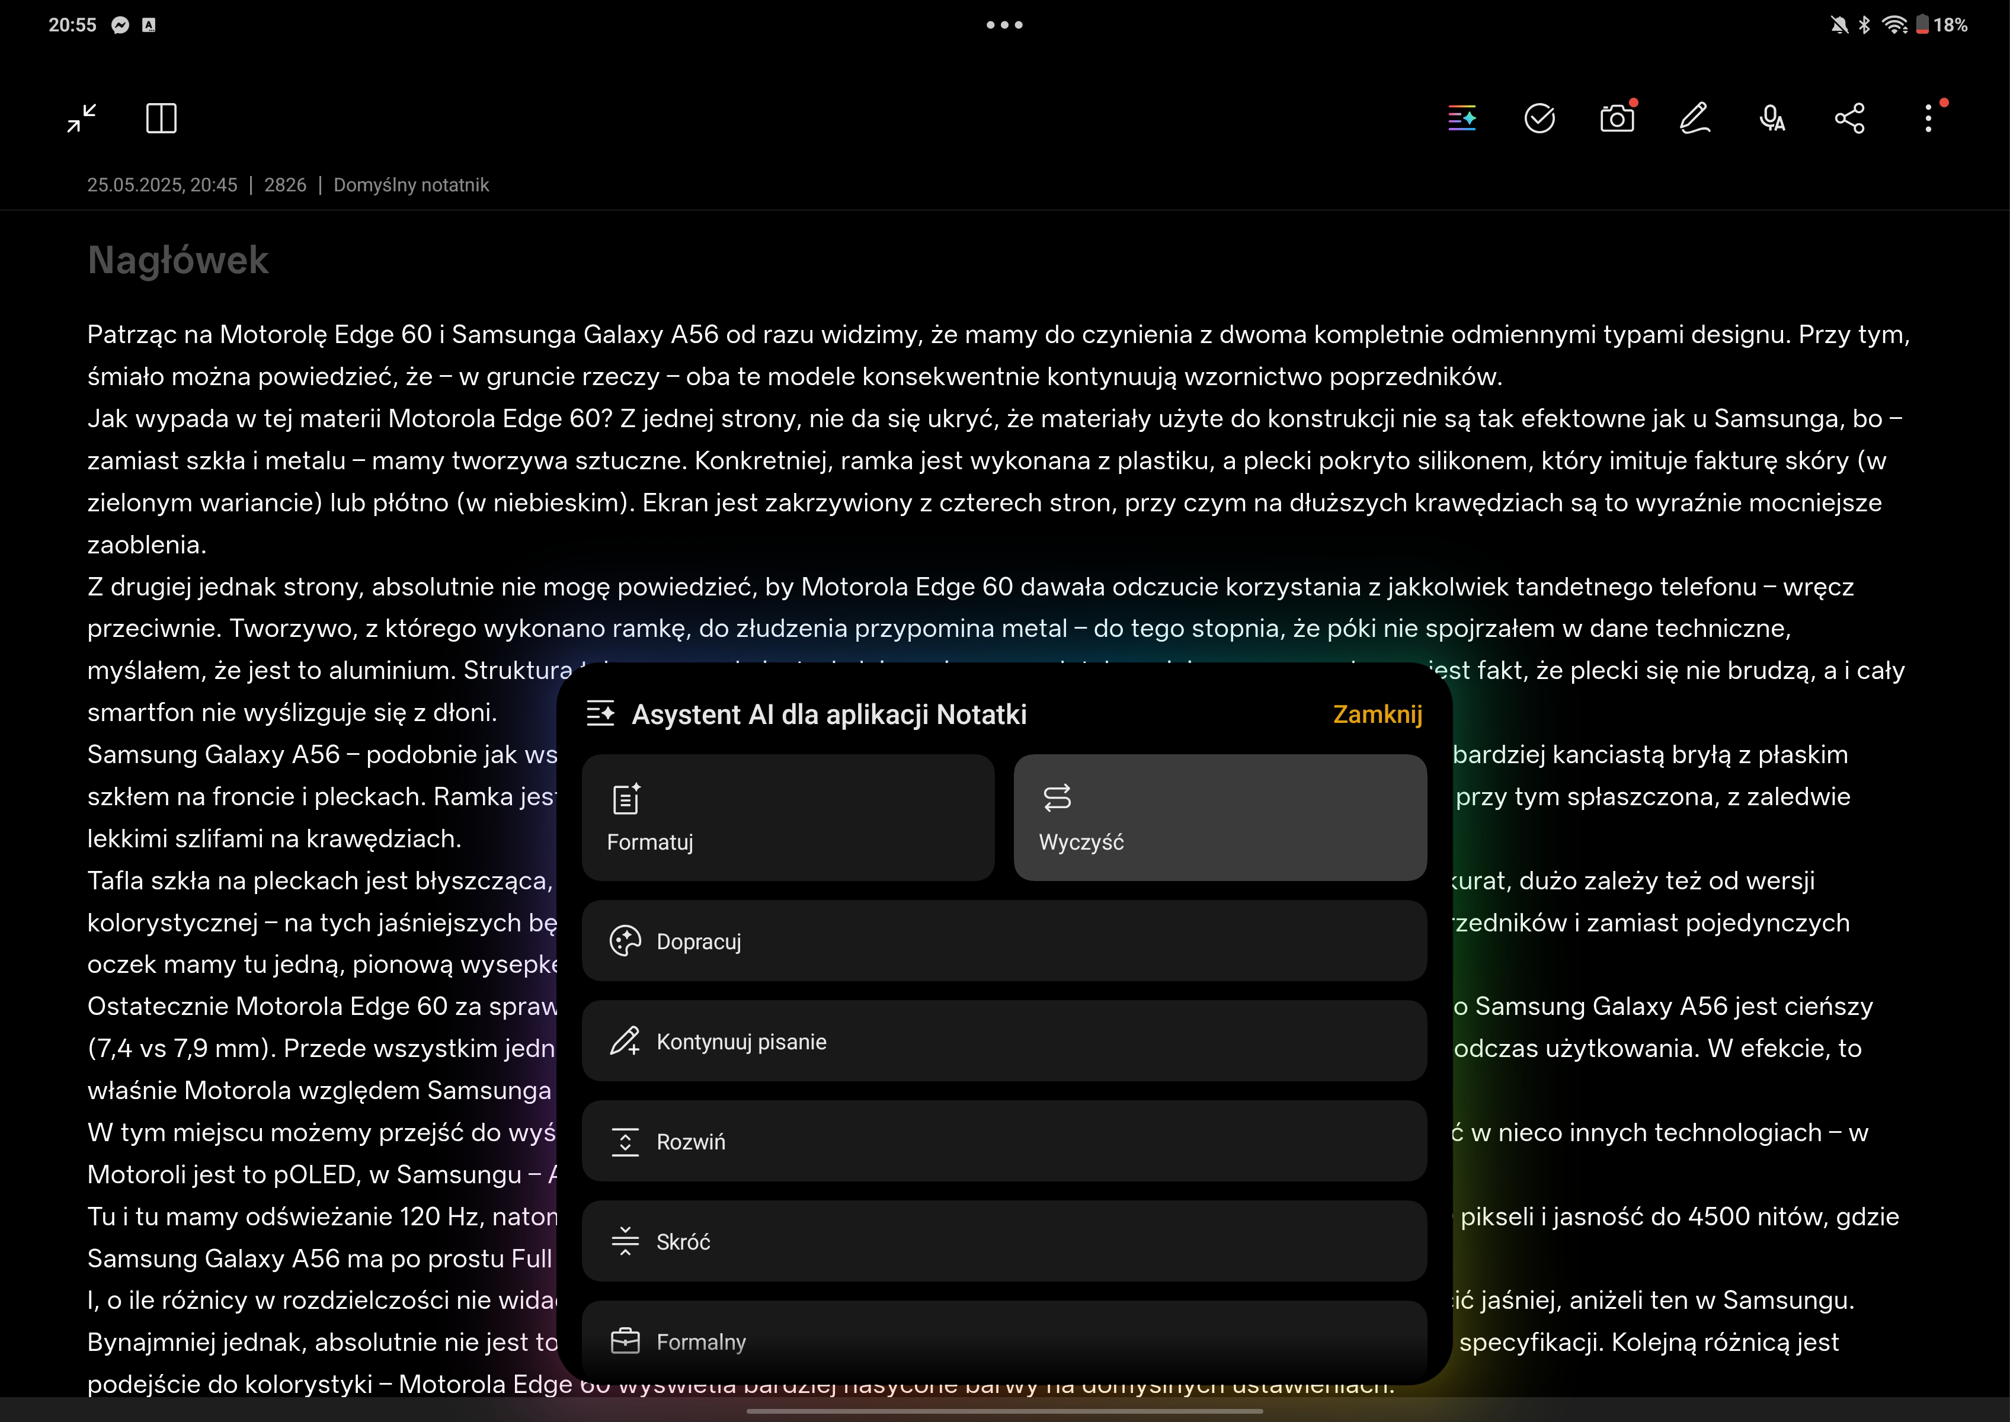Tap the Nagłówek title field
2010x1422 pixels.
coord(178,260)
